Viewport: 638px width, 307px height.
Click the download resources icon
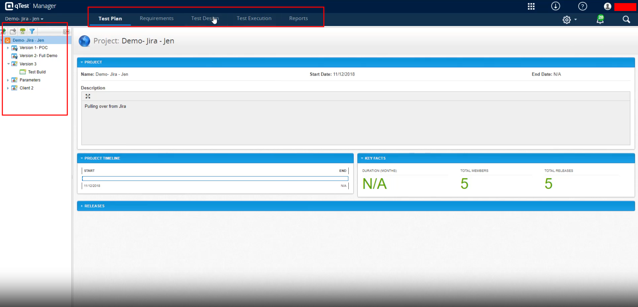555,6
